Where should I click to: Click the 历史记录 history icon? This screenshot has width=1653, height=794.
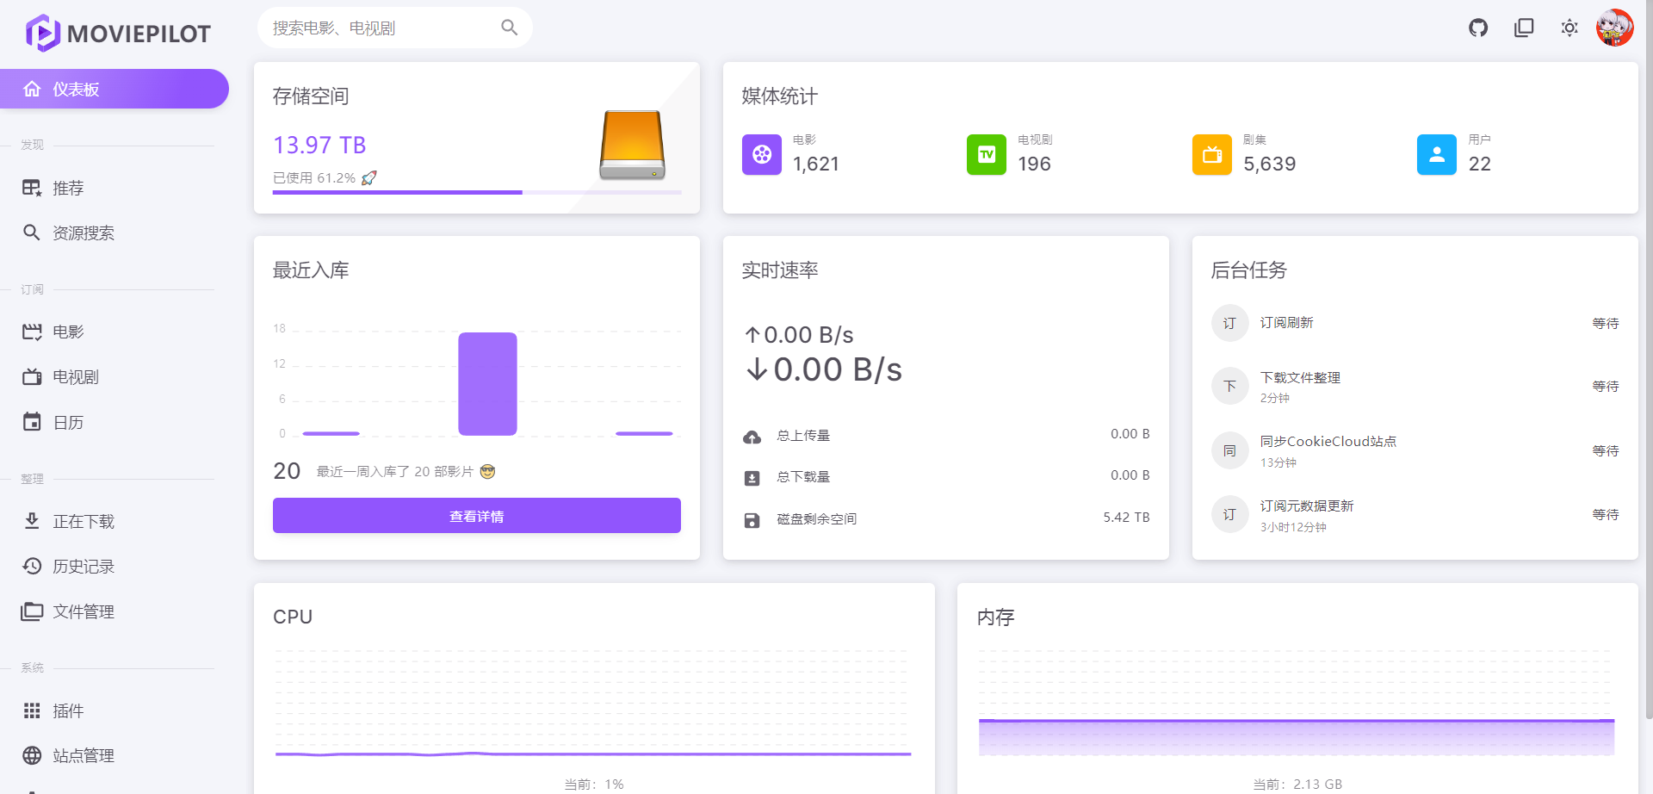coord(32,566)
